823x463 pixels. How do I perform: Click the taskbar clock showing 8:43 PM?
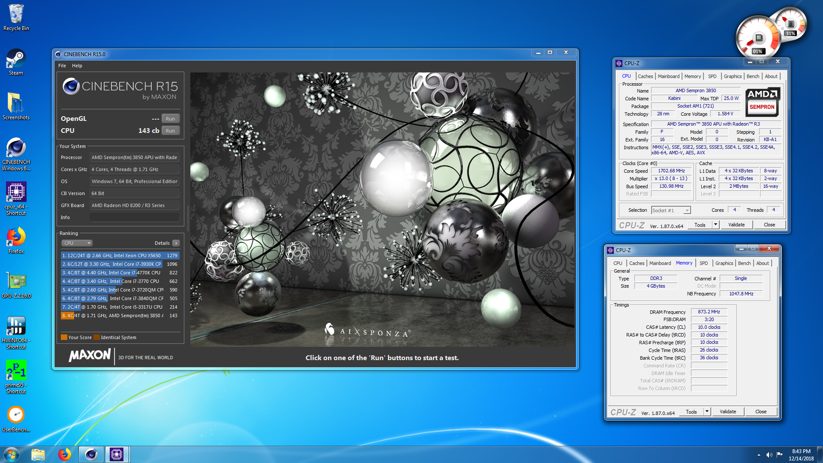801,454
